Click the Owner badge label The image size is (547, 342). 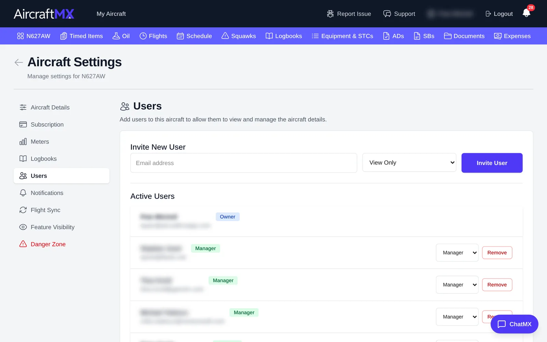(227, 216)
